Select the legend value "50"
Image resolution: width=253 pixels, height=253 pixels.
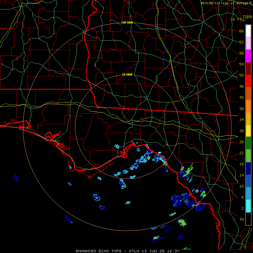click(x=241, y=75)
